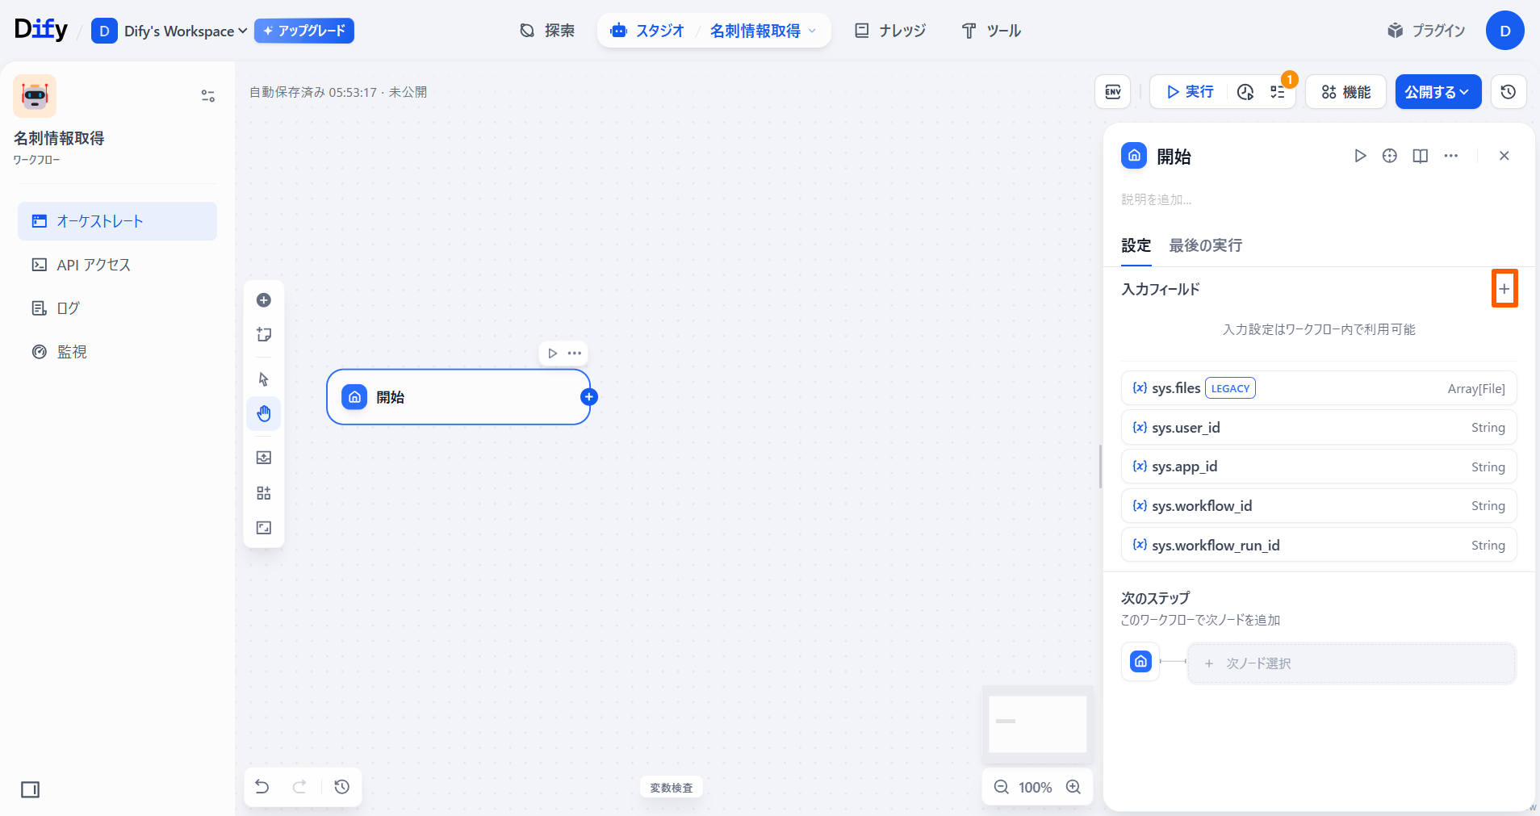This screenshot has height=816, width=1540.
Task: Expand the 名刺情報取得 app name dropdown
Action: coord(763,31)
